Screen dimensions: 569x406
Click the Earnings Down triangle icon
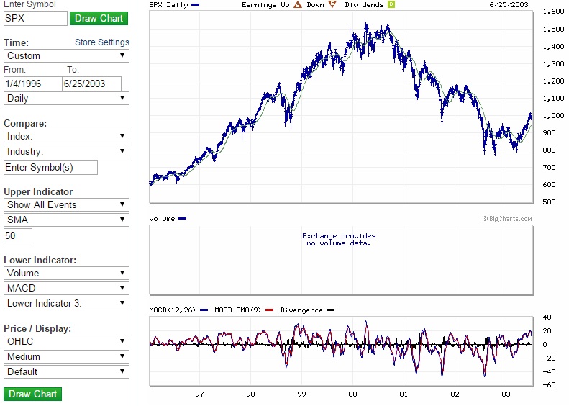332,4
